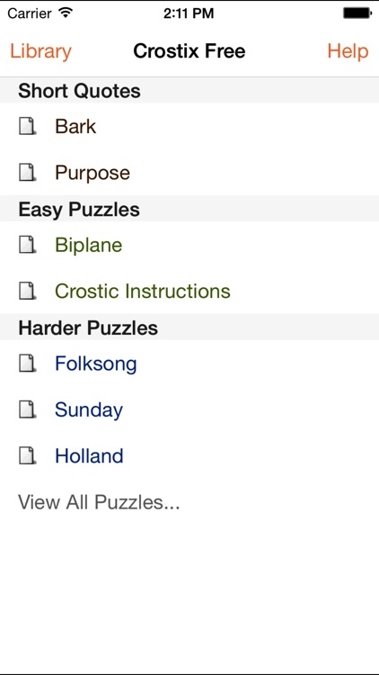Open the Biplane easy puzzle
Screen dimensions: 379x675
(189, 245)
